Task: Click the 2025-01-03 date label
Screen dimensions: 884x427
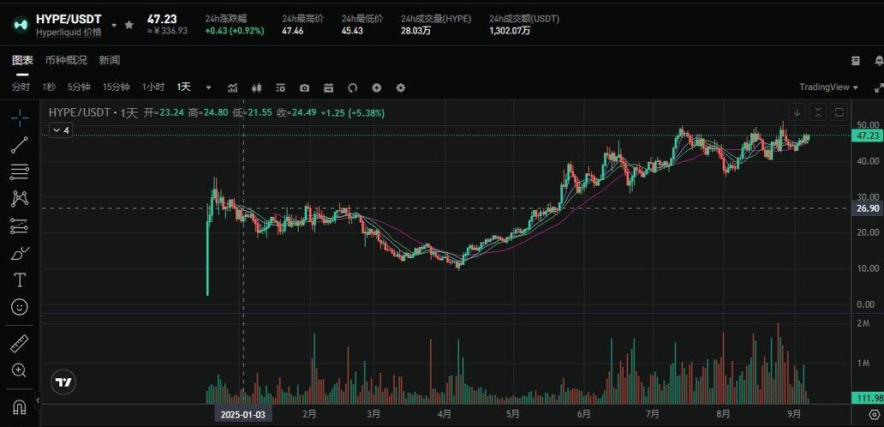Action: point(243,415)
